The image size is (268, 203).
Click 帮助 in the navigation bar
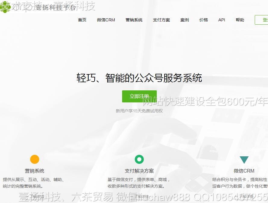point(240,20)
